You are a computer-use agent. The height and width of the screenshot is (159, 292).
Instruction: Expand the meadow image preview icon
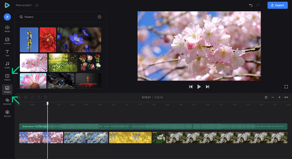pos(74,57)
